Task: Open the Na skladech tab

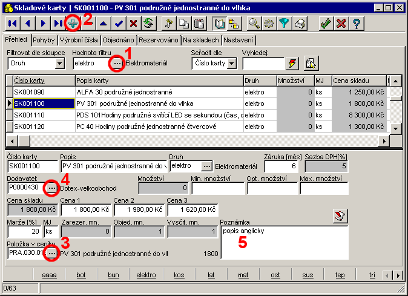Action: (x=201, y=40)
